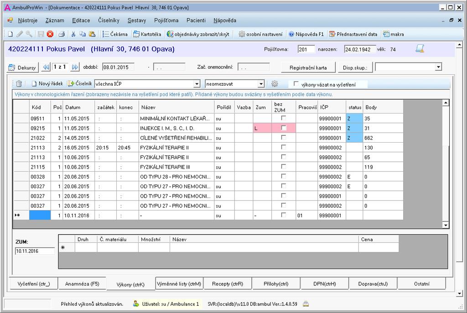
Task: Click the lock icon in status bar
Action: (x=306, y=304)
